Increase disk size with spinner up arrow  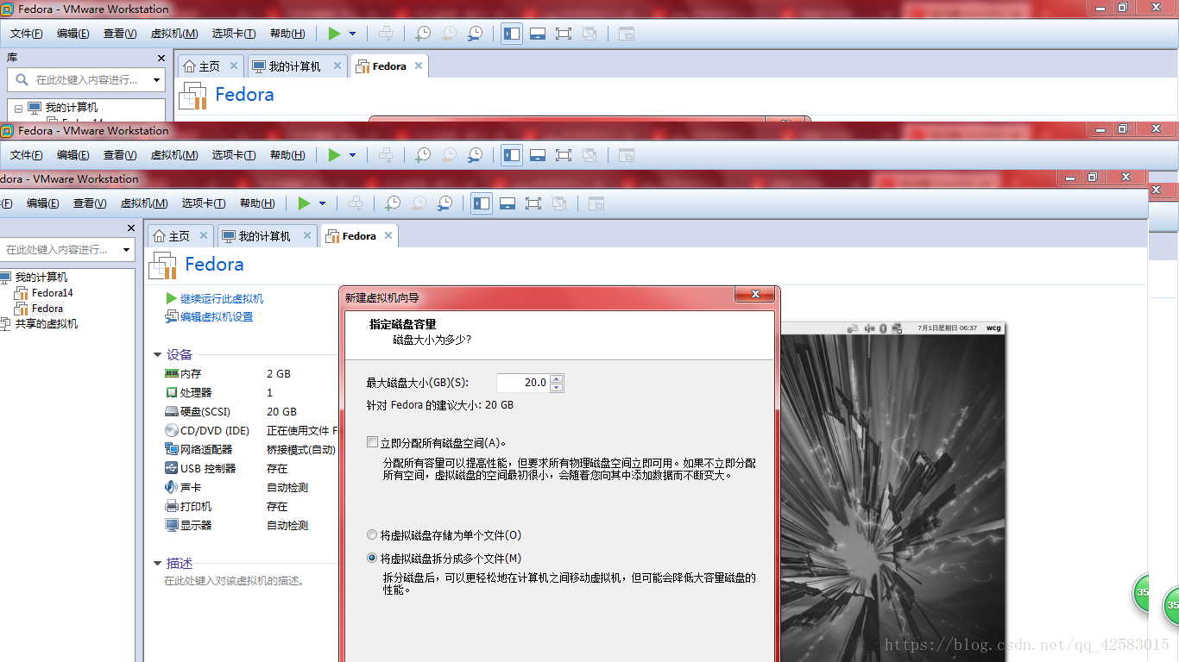coord(557,378)
